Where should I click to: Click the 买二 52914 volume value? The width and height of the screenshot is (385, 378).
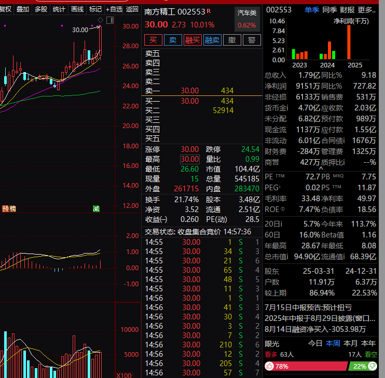coord(223,110)
